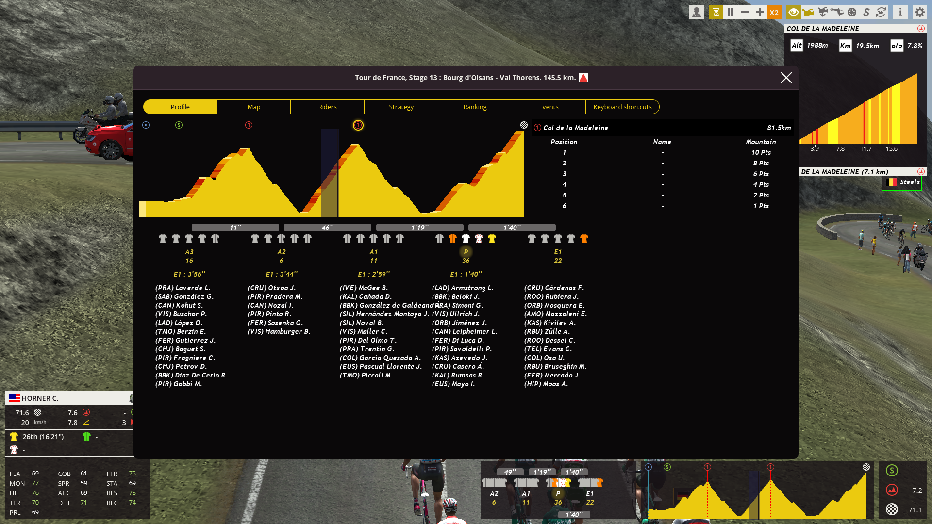Open the Strategy tab
Image resolution: width=932 pixels, height=524 pixels.
[x=401, y=107]
